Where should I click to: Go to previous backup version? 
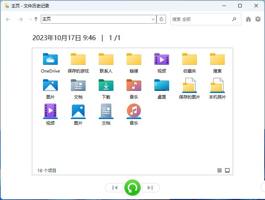coord(115,188)
